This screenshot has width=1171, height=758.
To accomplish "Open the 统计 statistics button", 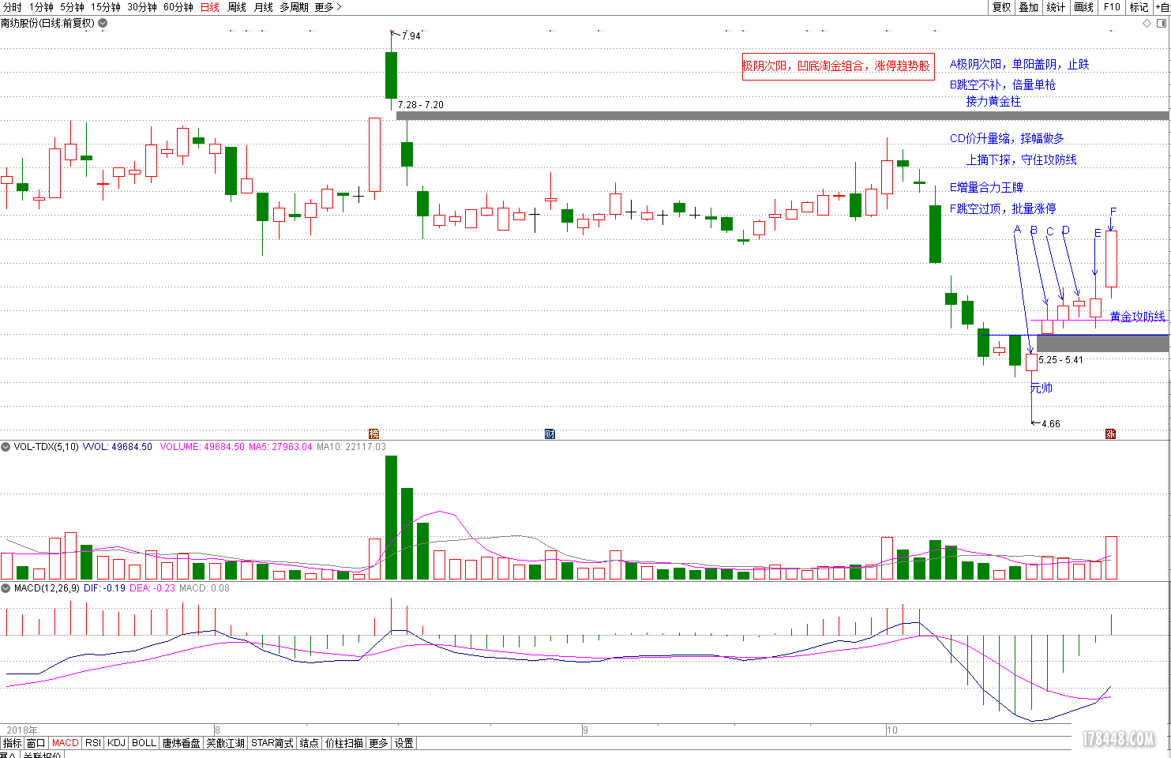I will [x=1056, y=7].
